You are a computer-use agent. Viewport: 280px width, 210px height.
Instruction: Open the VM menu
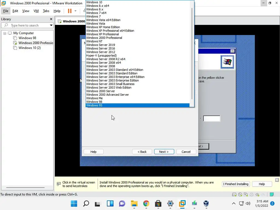point(36,11)
